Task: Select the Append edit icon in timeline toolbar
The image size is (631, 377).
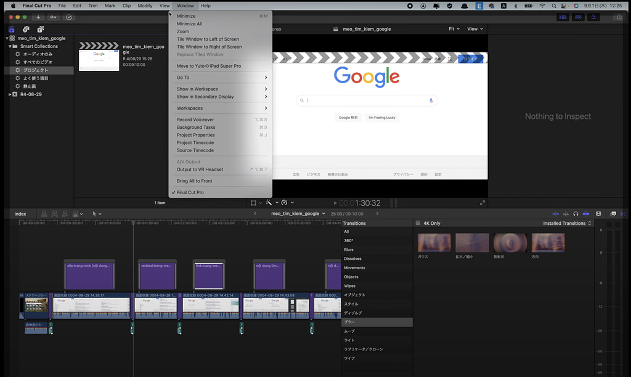Action: (65, 214)
